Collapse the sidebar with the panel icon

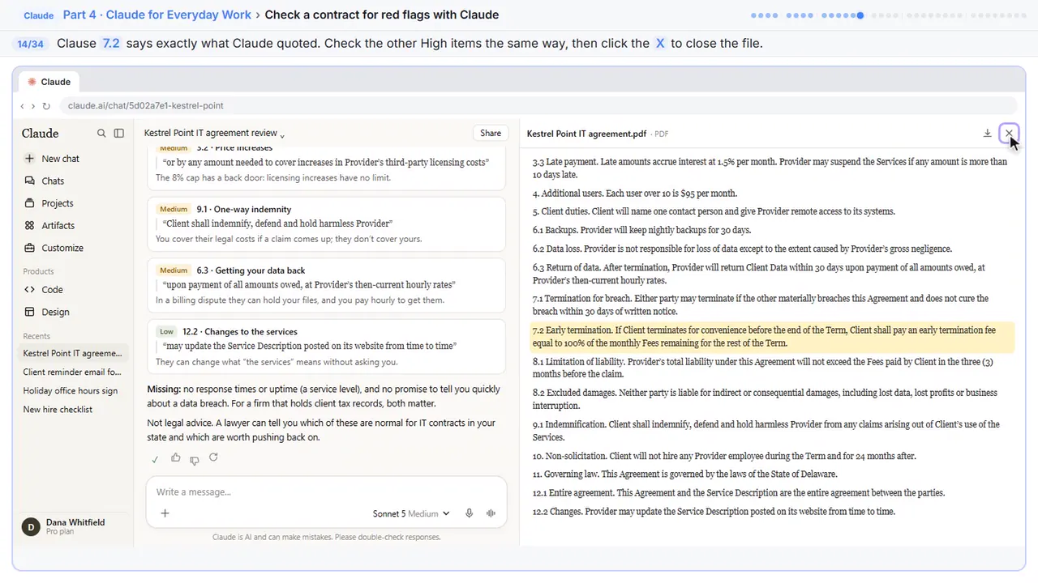pyautogui.click(x=119, y=133)
